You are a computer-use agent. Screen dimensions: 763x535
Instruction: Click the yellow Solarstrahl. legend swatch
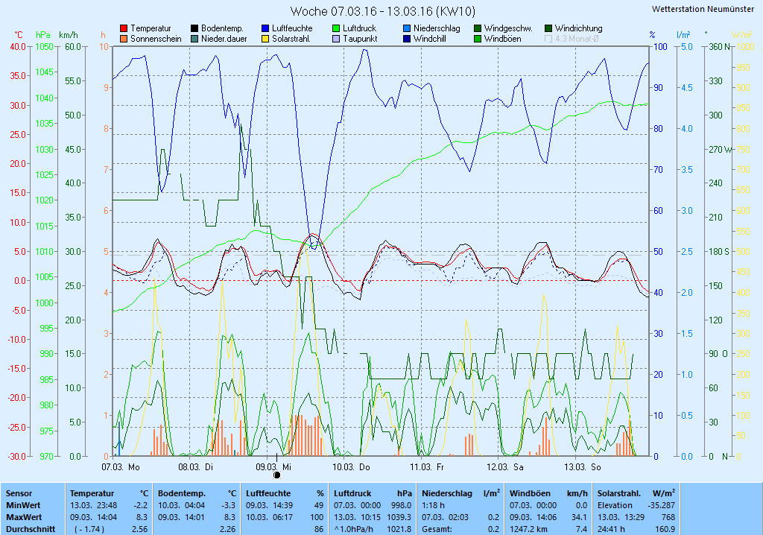[x=265, y=39]
